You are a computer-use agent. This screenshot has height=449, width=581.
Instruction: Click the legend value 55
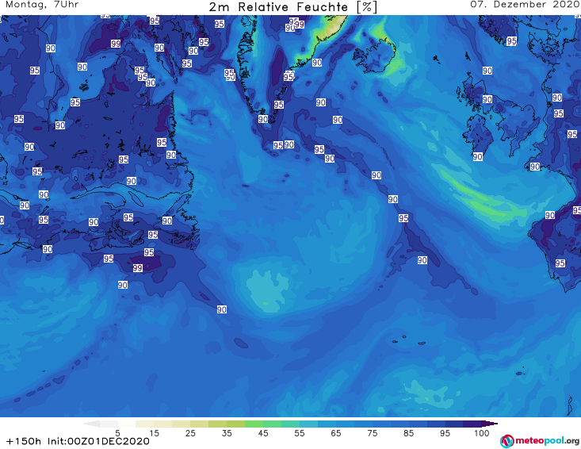coord(299,433)
